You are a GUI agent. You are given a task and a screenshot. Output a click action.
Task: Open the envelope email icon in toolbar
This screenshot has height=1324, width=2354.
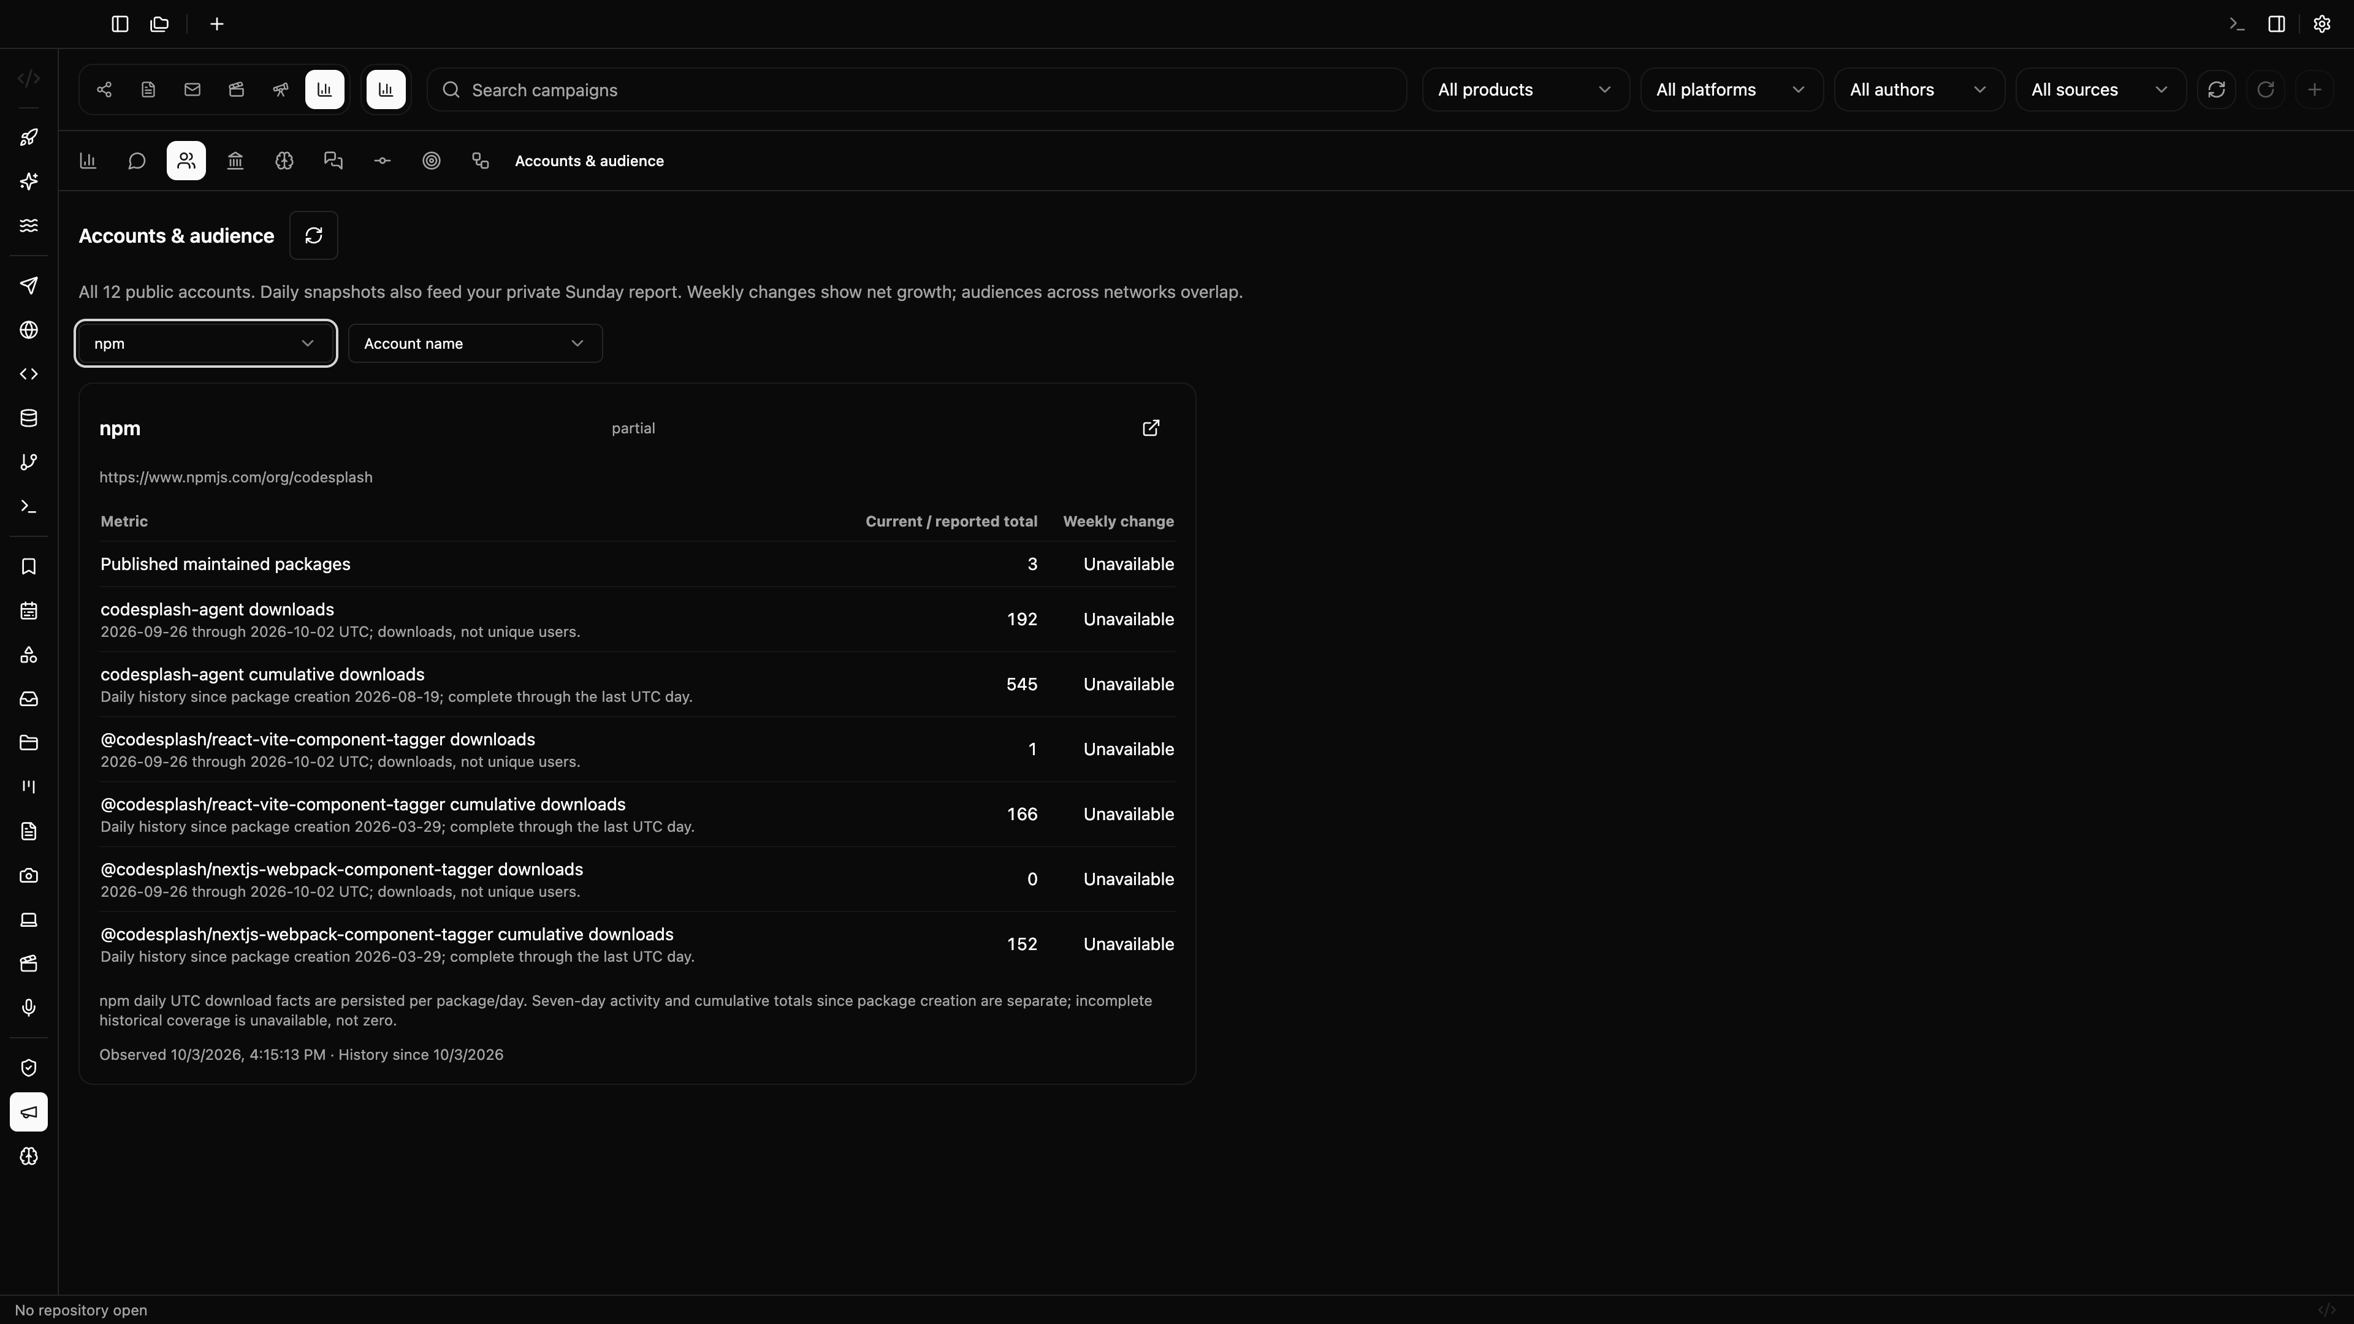pos(192,89)
